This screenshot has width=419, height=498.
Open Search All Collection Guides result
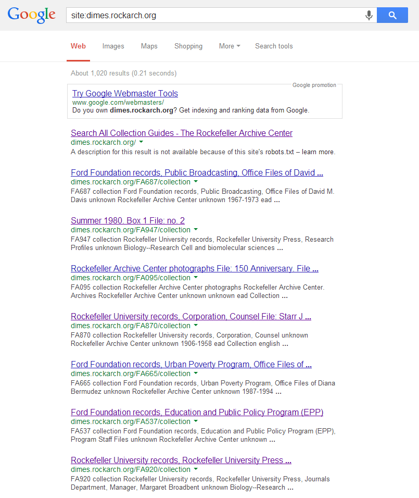(182, 133)
